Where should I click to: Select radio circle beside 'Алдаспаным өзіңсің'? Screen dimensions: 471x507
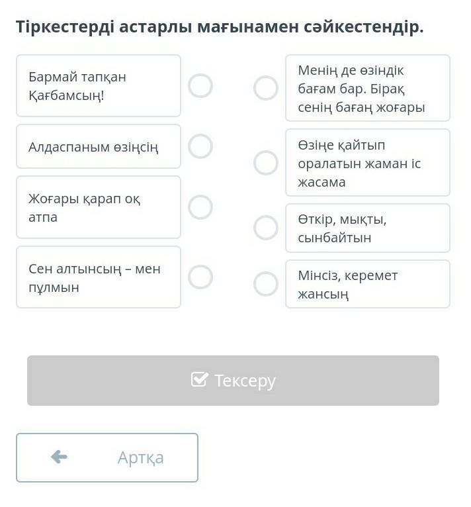coord(200,146)
